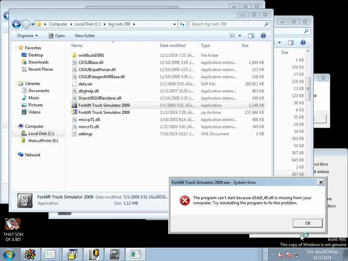Click the muted volume tray icon
Viewport: 348px width, 261px height.
280,255
